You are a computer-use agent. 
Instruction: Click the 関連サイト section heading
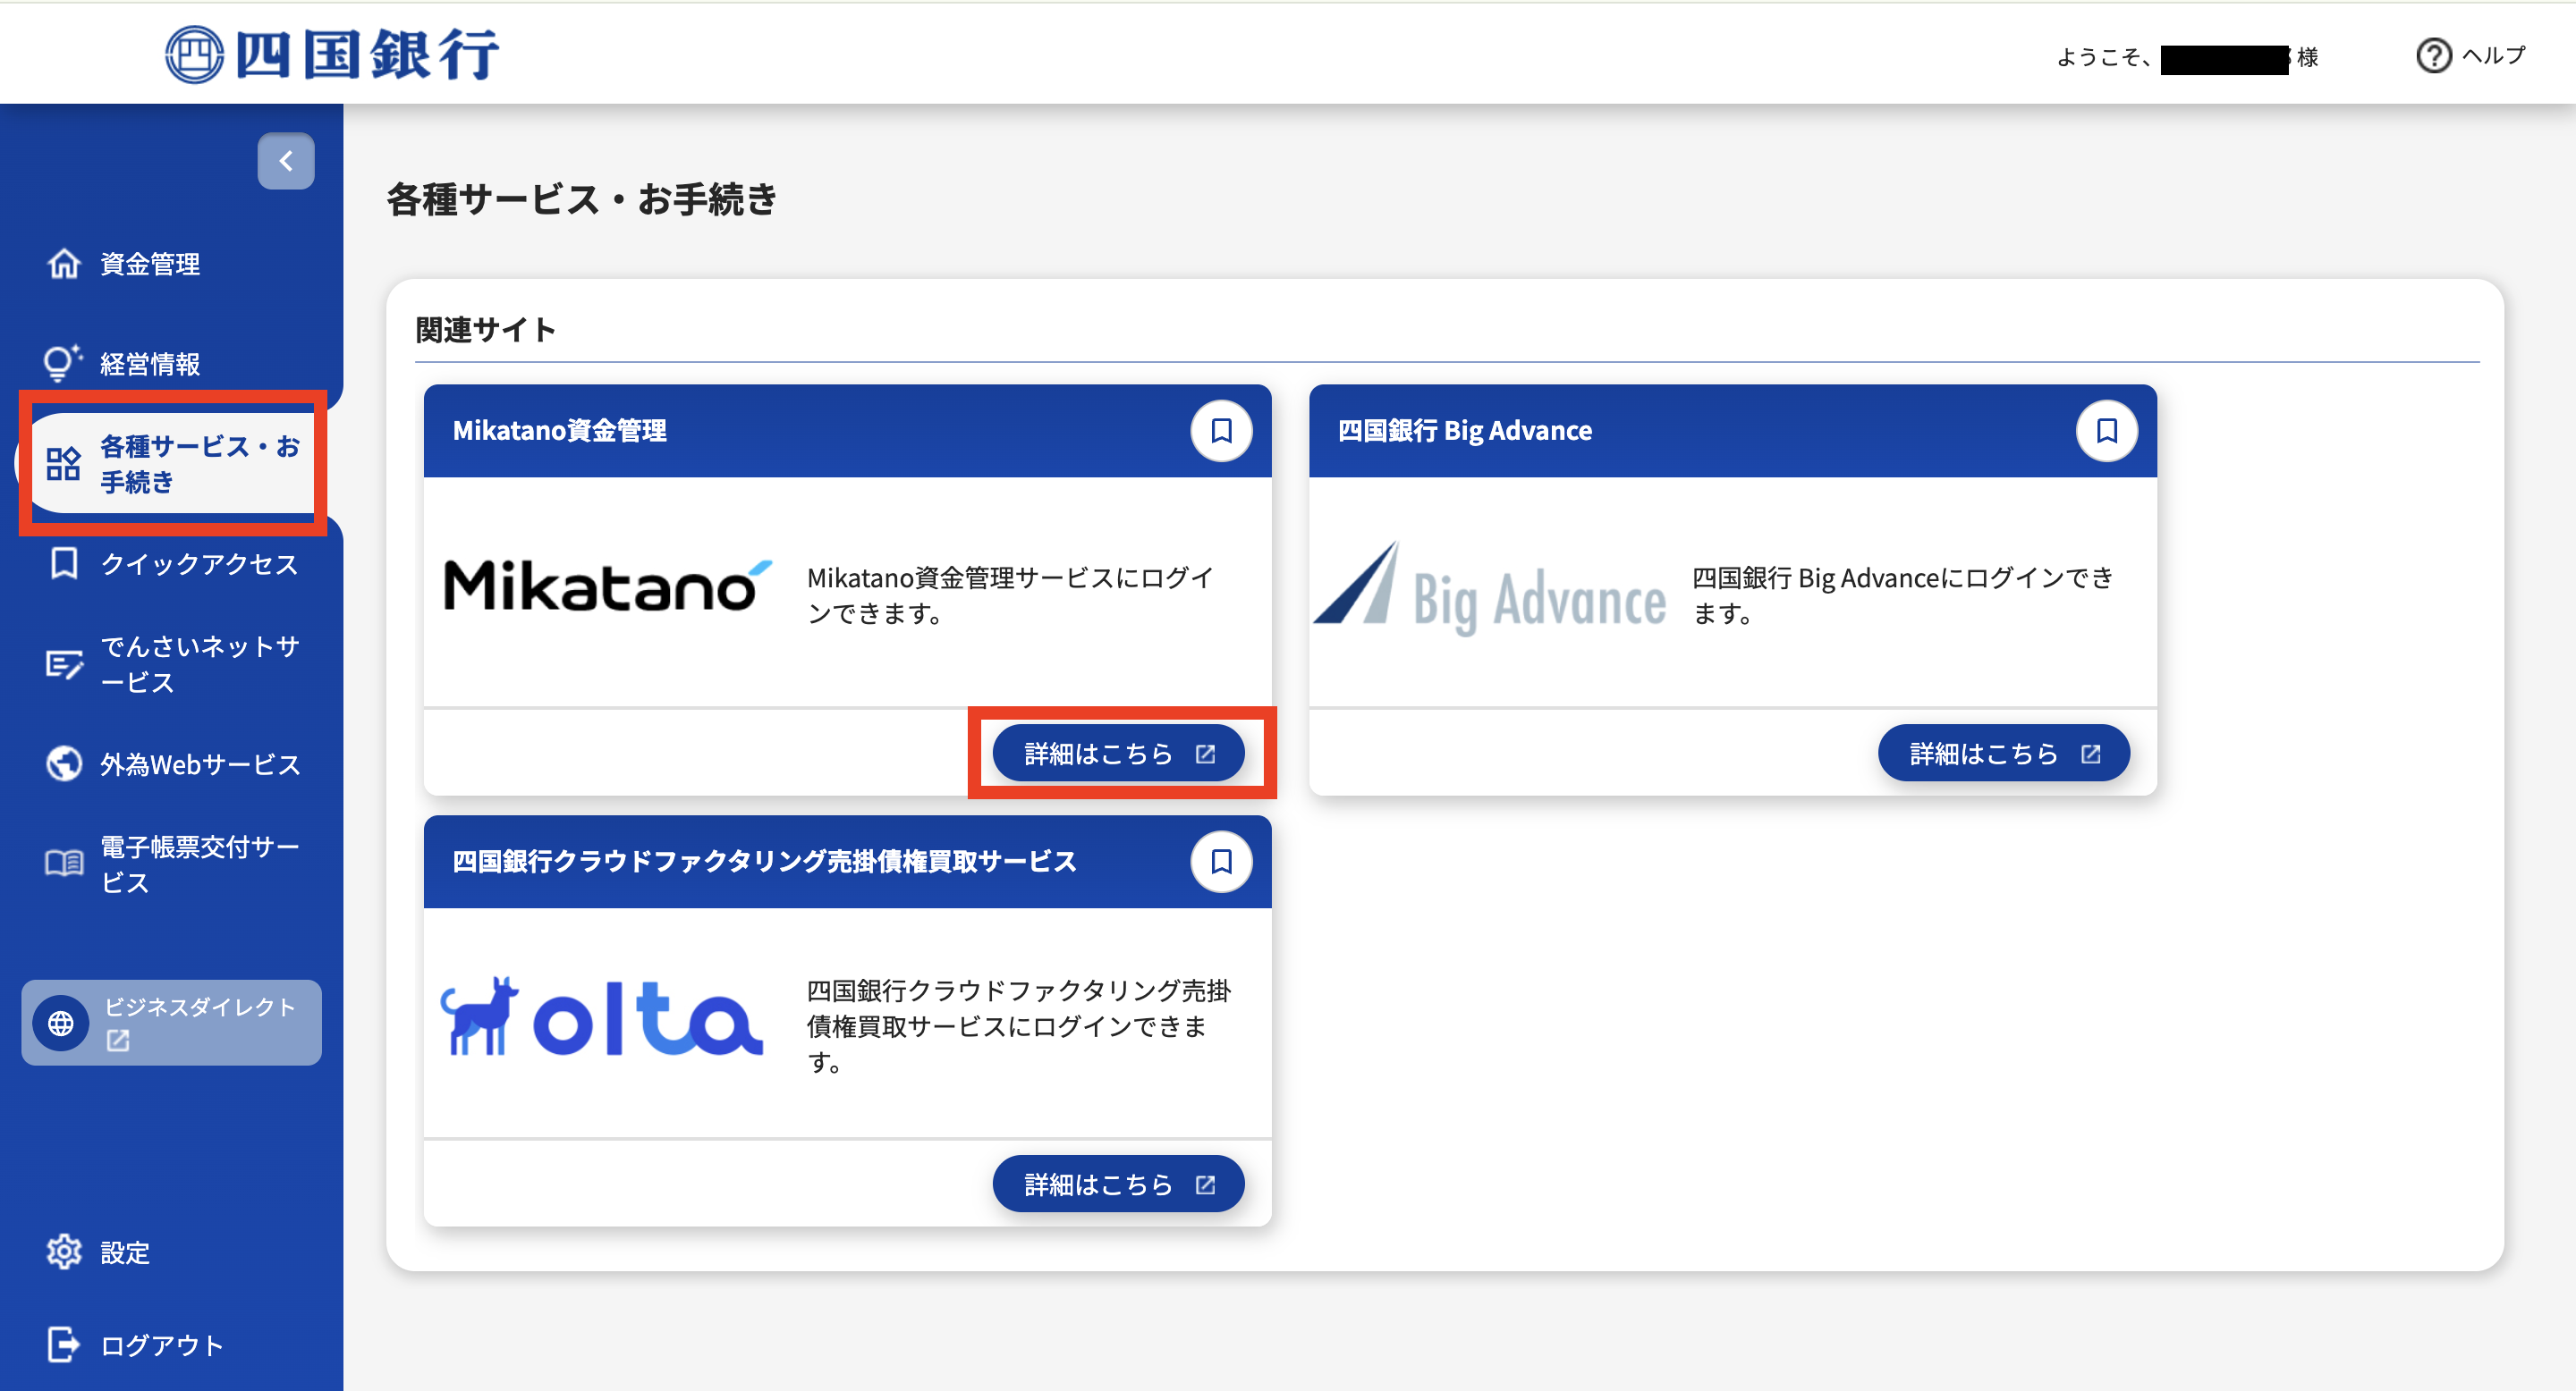pyautogui.click(x=486, y=330)
